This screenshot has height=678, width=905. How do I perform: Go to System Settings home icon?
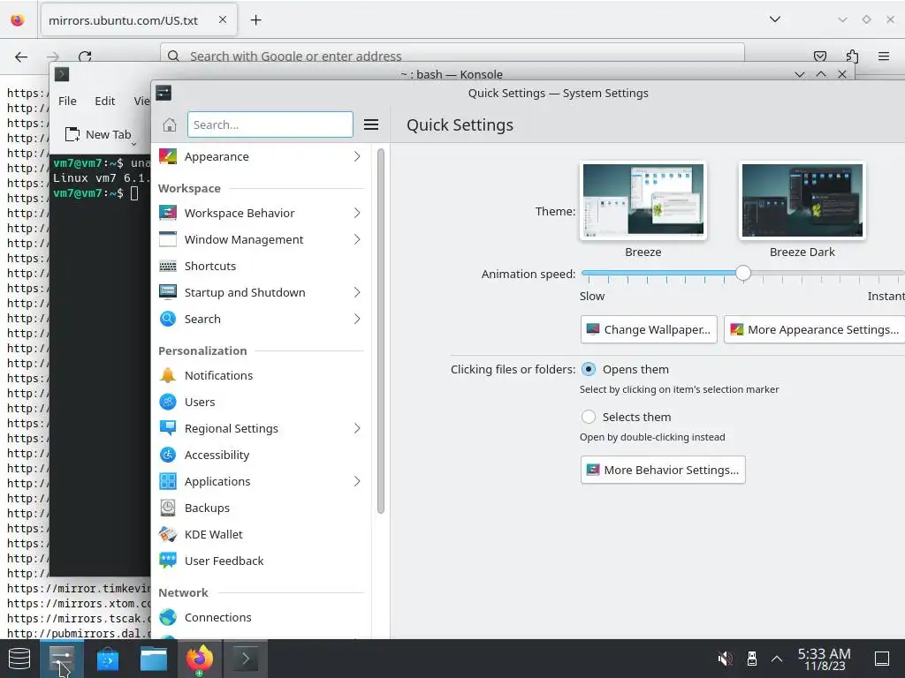170,125
